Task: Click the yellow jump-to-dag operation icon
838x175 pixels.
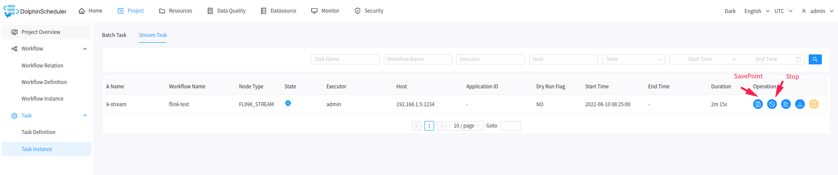Action: click(814, 104)
